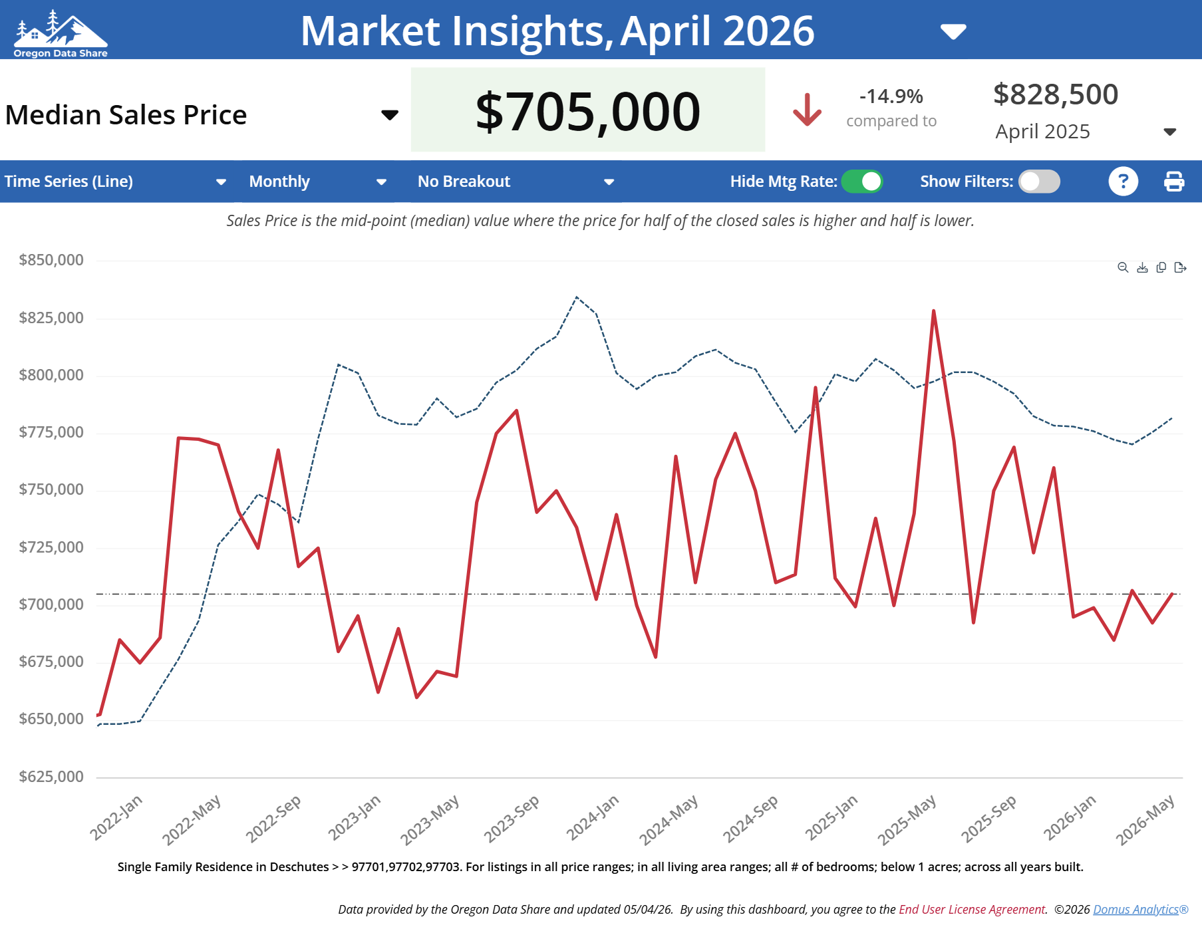Expand the Market Insights month dropdown arrow
1202x925 pixels.
pos(953,31)
